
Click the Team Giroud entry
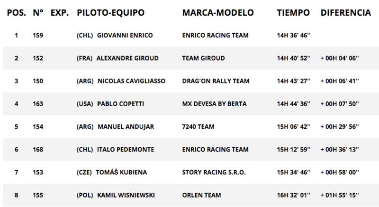(x=203, y=58)
